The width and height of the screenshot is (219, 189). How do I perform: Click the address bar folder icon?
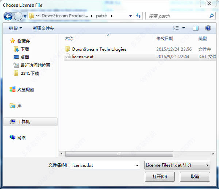coord(31,16)
